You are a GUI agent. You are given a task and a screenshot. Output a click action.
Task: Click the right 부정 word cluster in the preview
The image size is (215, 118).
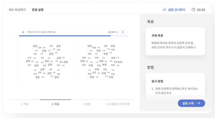(101, 62)
